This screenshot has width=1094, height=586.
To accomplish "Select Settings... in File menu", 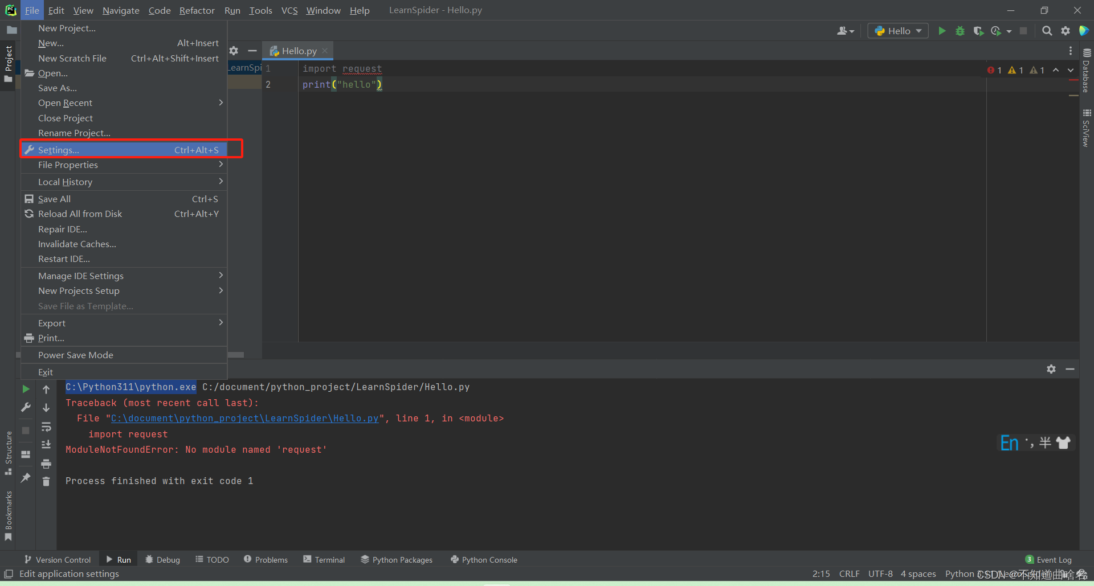I will click(124, 150).
